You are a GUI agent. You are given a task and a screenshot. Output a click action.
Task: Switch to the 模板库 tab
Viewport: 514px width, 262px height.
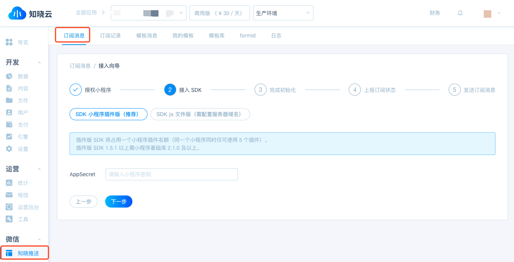pyautogui.click(x=217, y=36)
